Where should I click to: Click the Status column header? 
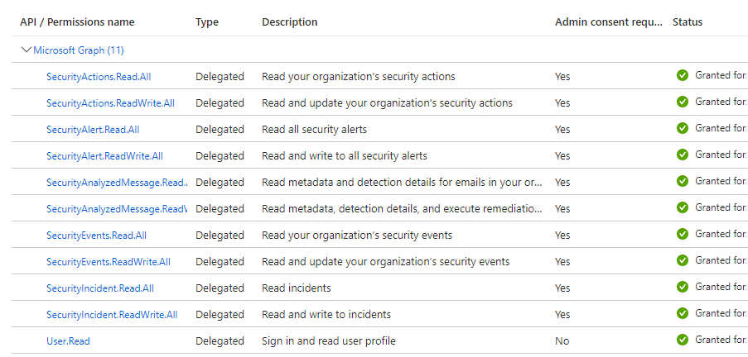coord(688,21)
